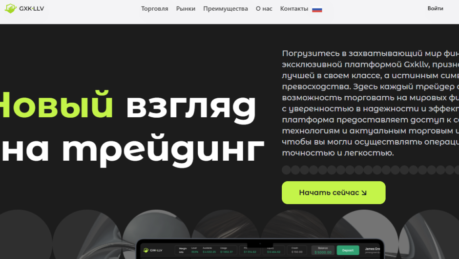Open the Торговля menu item
This screenshot has width=459, height=259.
coord(155,9)
